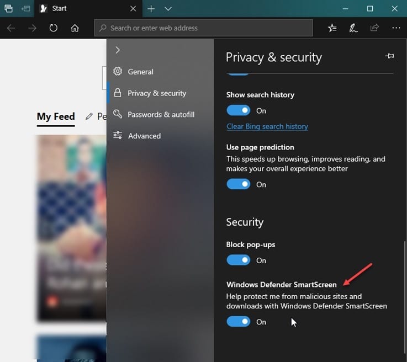Click the second feed thumbnail at bottom
The height and width of the screenshot is (362, 407).
point(71,348)
